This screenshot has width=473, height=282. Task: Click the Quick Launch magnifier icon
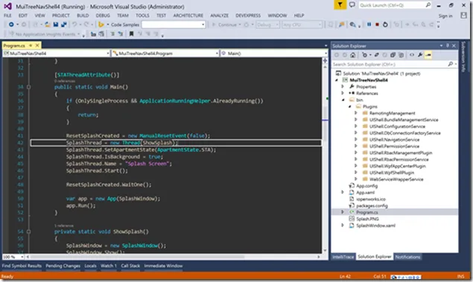(x=428, y=4)
